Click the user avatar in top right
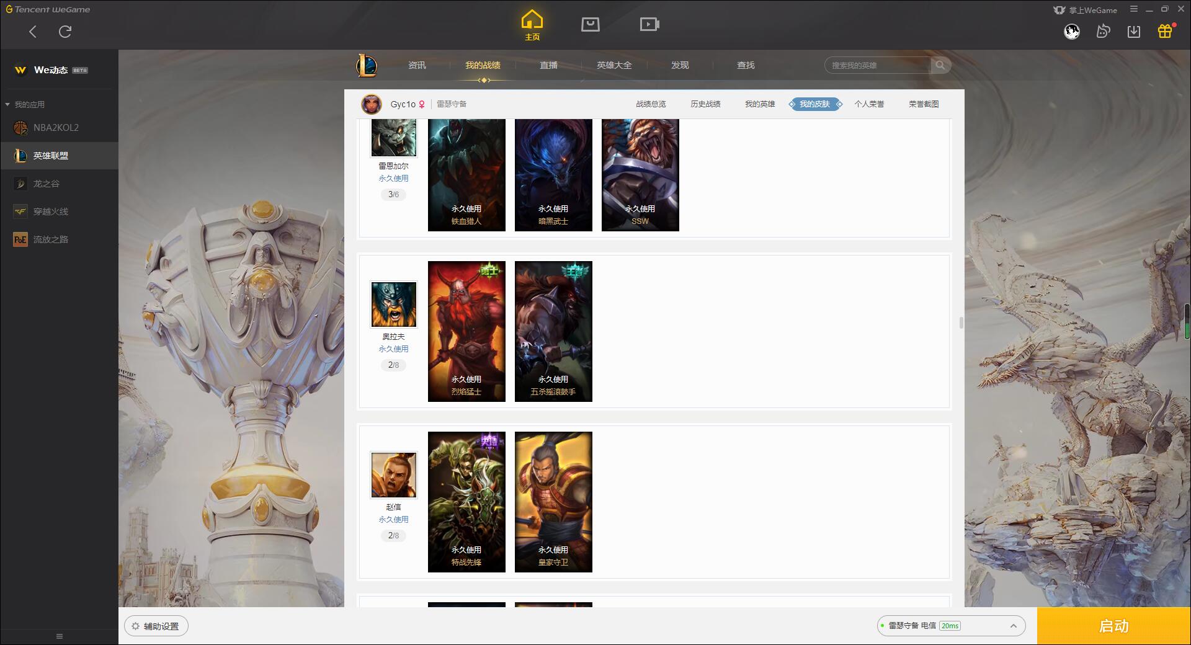The image size is (1191, 645). tap(1072, 31)
